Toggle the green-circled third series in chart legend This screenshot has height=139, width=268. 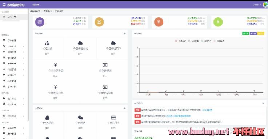point(206,41)
